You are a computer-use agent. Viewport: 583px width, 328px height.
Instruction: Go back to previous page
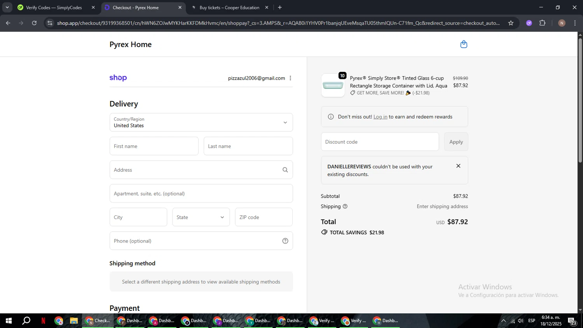(x=8, y=23)
